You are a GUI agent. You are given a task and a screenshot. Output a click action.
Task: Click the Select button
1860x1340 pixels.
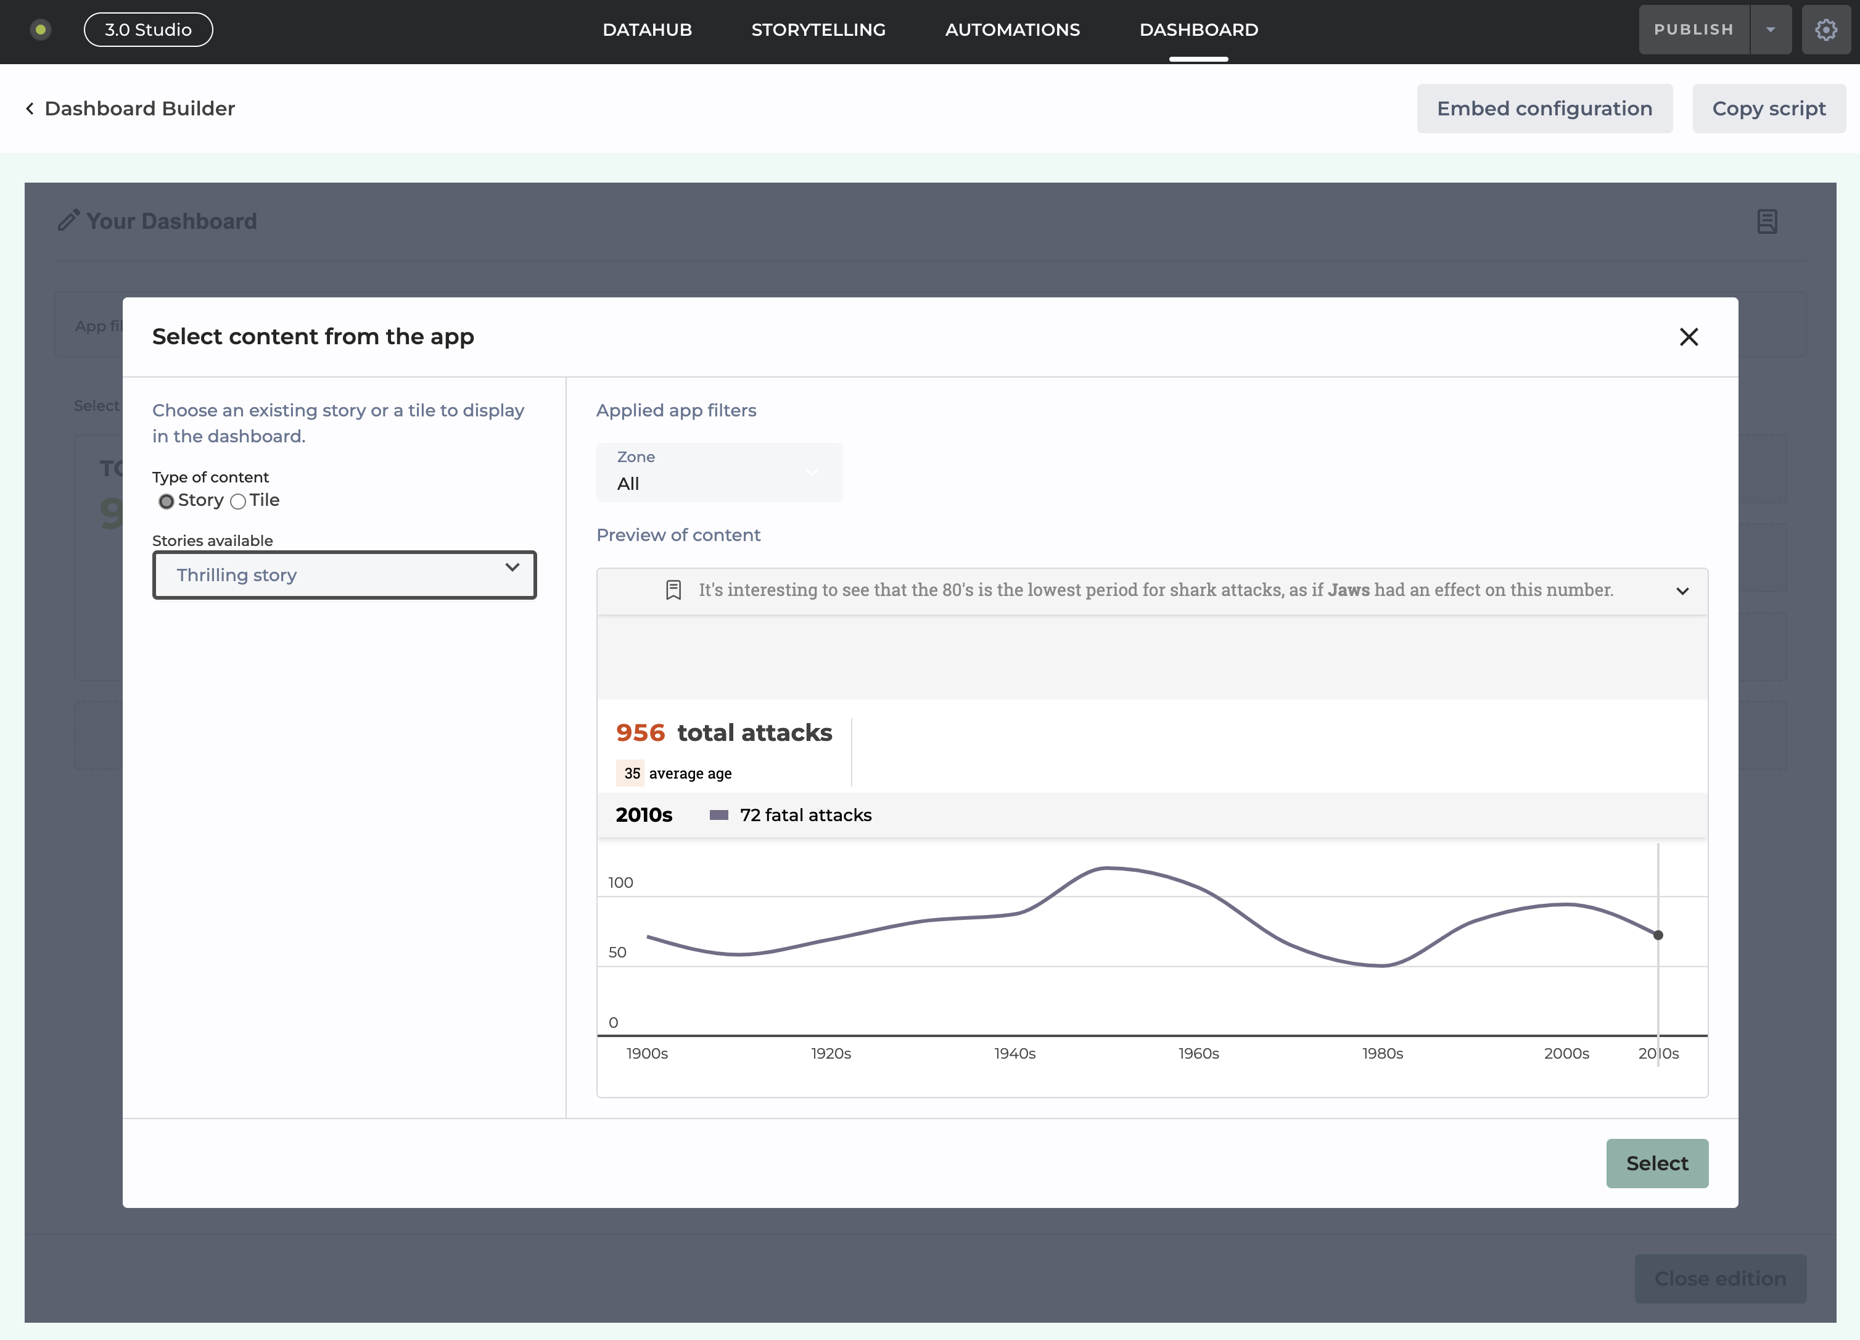(x=1656, y=1163)
